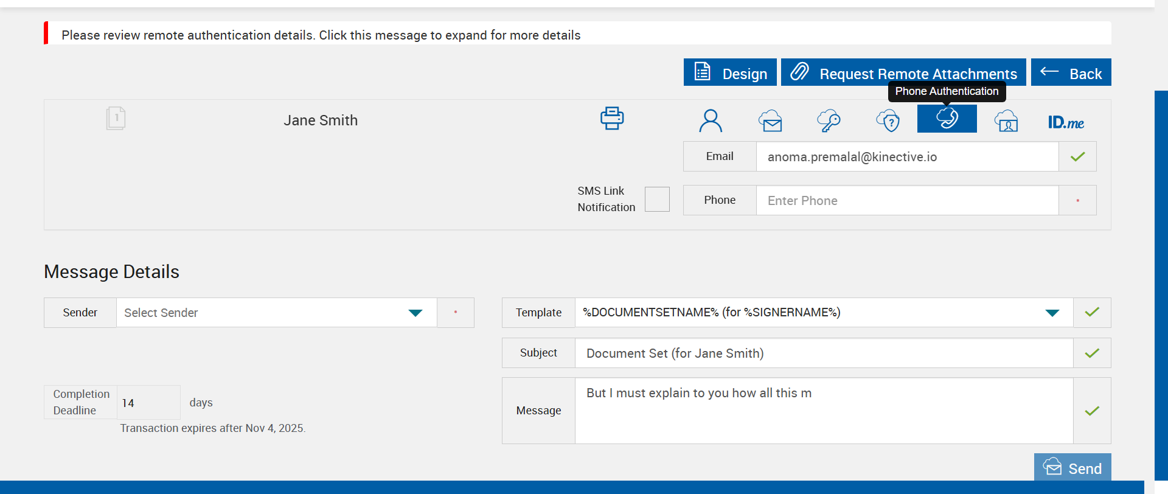Click the Send button
This screenshot has width=1168, height=494.
(x=1072, y=467)
